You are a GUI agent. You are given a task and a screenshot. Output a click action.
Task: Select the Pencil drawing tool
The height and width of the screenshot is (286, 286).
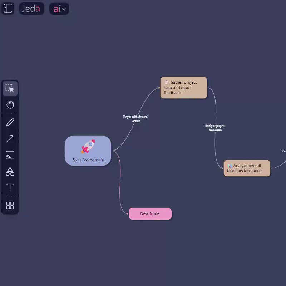10,122
